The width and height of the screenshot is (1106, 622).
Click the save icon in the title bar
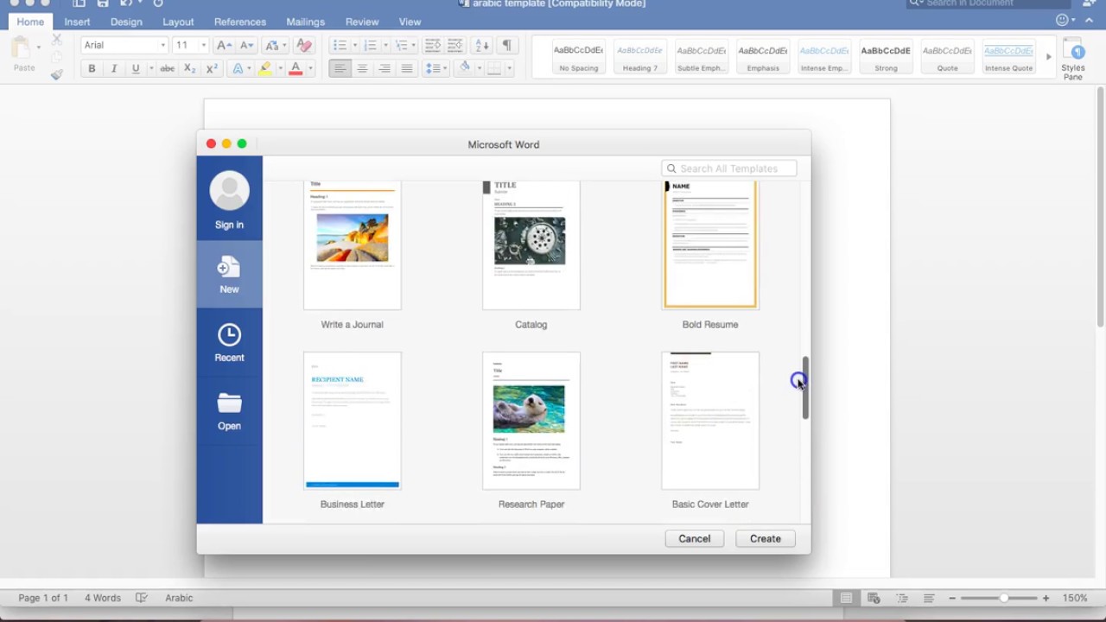tap(103, 4)
